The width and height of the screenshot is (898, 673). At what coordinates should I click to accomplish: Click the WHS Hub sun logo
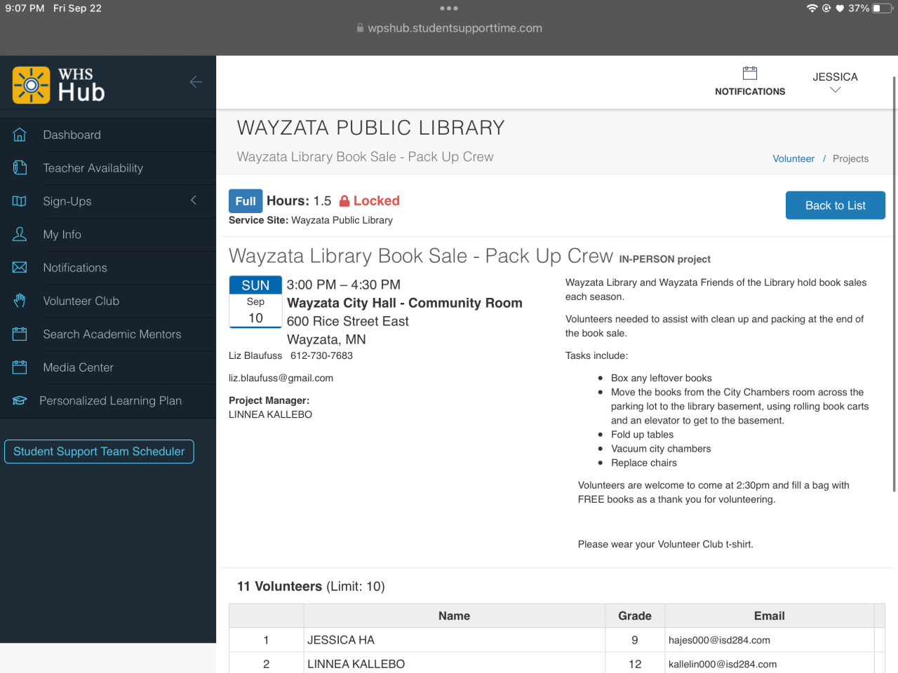[x=31, y=85]
